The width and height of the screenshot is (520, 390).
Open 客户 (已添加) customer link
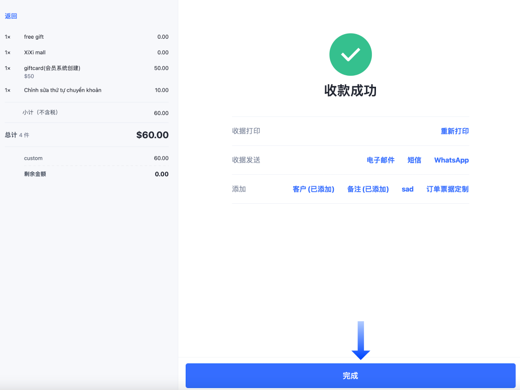pos(313,189)
